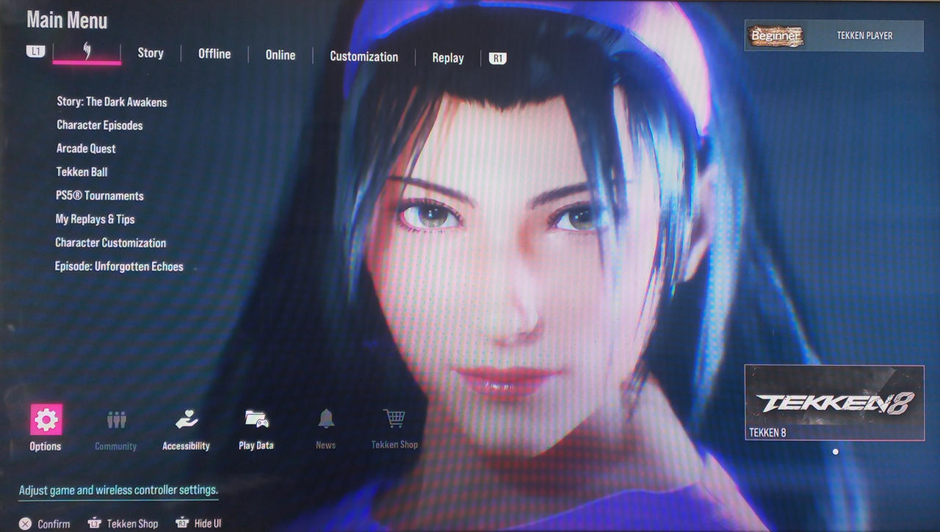Start Story: The Dark Awakens

[x=112, y=102]
